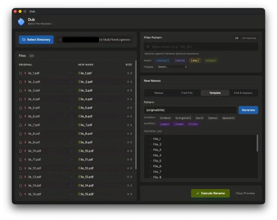Image resolution: width=277 pixels, height=220 pixels.
Task: Click file icon for ile_12.pdf row
Action: coord(20,168)
